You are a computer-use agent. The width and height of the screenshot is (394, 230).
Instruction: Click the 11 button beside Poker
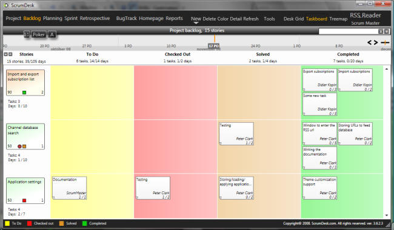(27, 34)
